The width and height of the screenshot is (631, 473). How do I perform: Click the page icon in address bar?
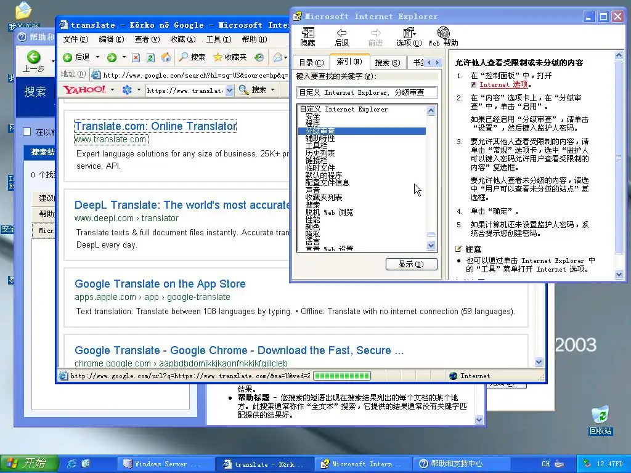[96, 75]
